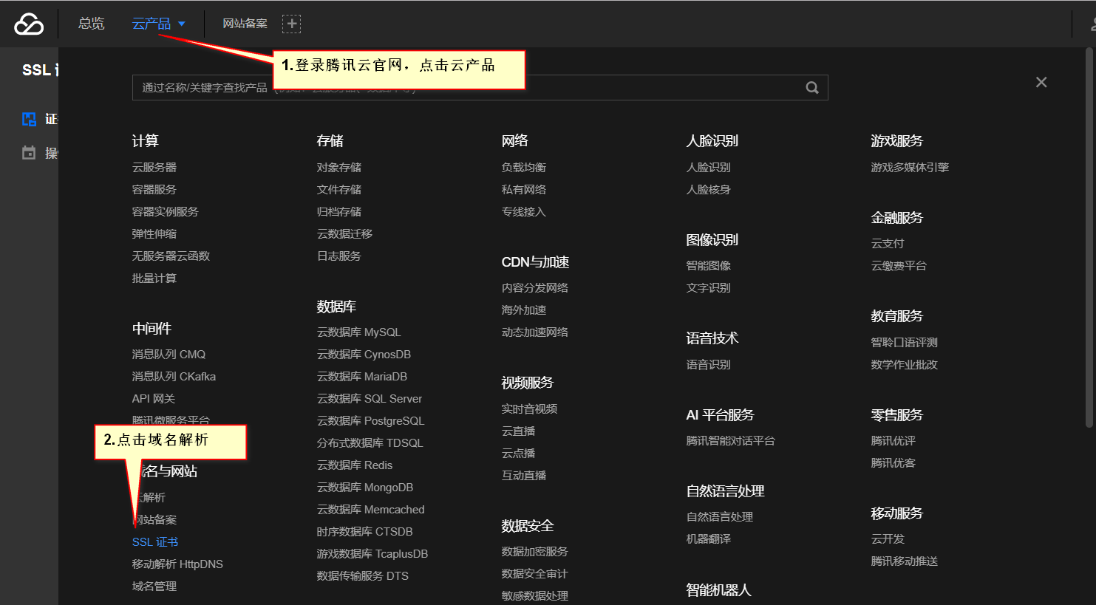Open 智能图像 link

pos(709,266)
